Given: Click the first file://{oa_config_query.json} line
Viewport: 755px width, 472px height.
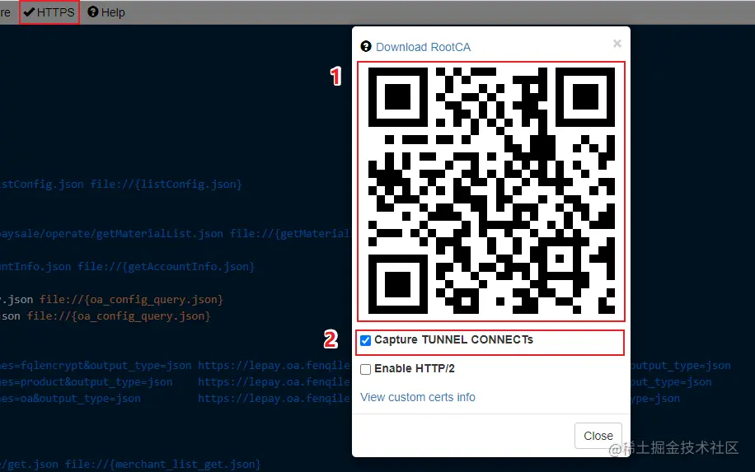Looking at the screenshot, I should tap(131, 300).
